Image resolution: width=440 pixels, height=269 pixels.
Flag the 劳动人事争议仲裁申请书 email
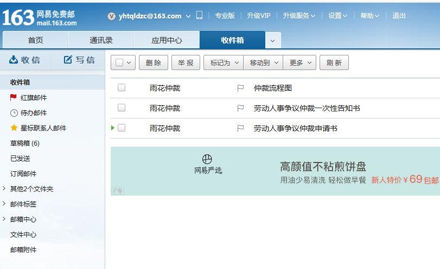(x=240, y=128)
